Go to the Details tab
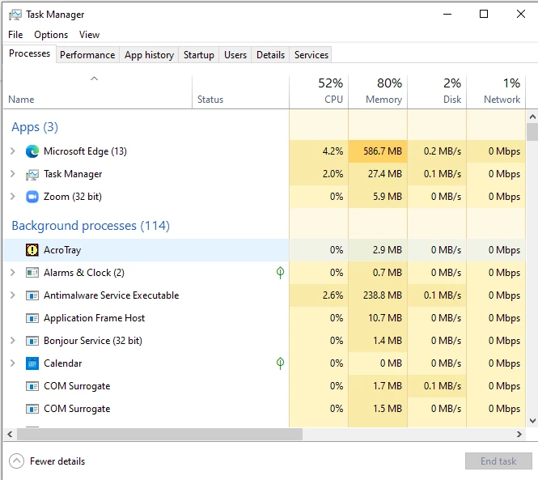The width and height of the screenshot is (538, 480). [x=270, y=55]
